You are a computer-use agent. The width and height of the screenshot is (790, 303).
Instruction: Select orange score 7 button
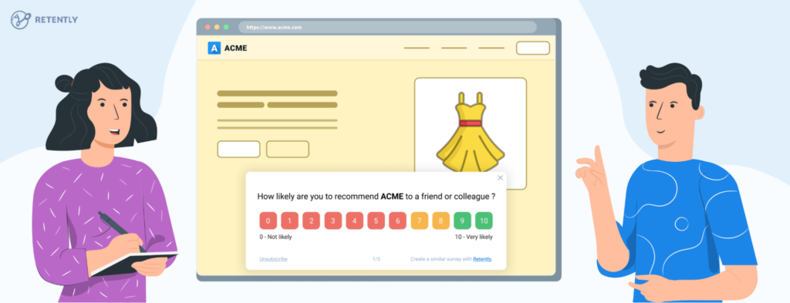click(x=419, y=221)
